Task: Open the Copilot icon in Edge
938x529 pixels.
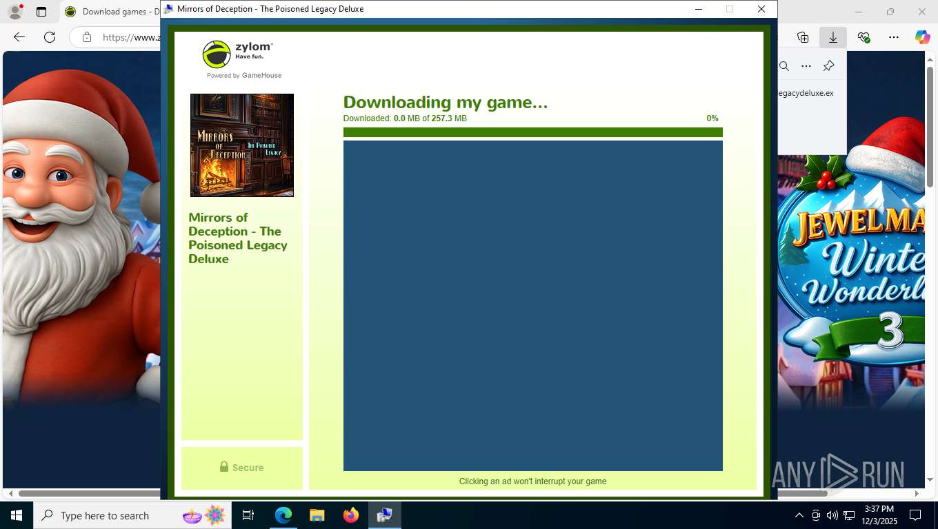Action: (x=923, y=37)
